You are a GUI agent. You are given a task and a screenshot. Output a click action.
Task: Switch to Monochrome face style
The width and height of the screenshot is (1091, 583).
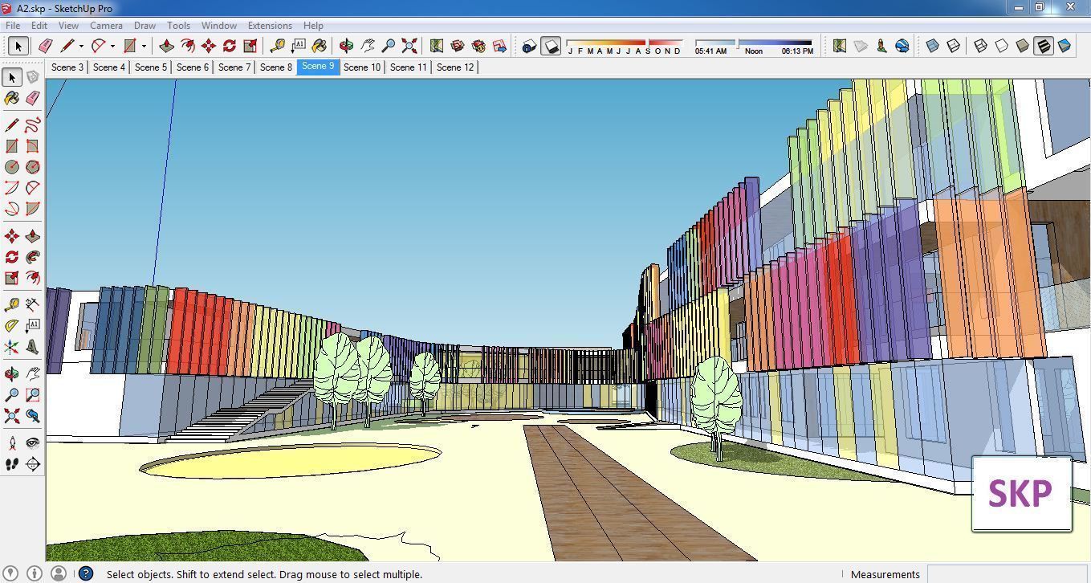point(1065,46)
